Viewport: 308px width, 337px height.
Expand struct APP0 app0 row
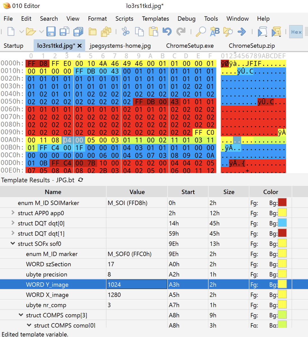[x=13, y=213]
